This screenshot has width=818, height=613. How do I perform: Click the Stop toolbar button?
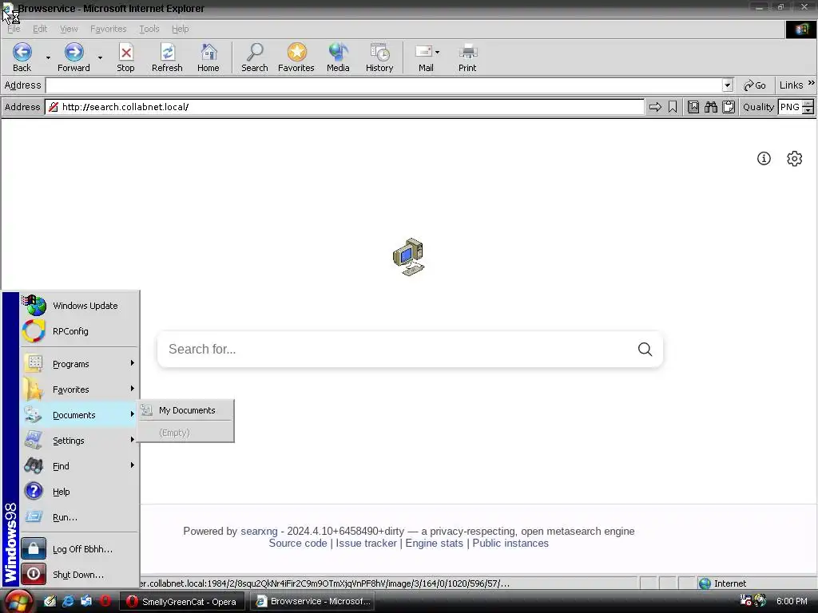pyautogui.click(x=125, y=57)
